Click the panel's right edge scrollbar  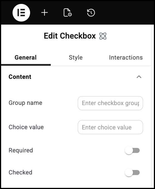coord(152,106)
